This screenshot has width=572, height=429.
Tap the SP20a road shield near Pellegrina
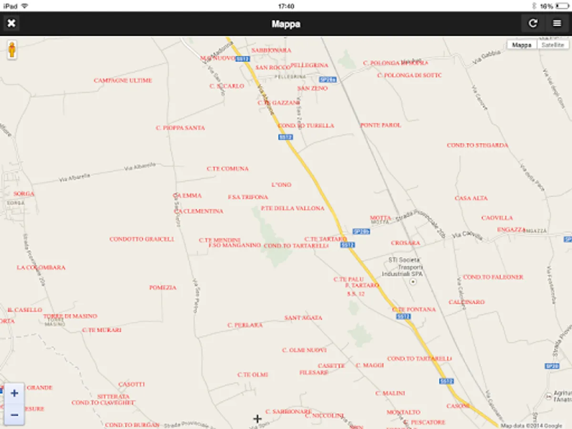click(328, 80)
